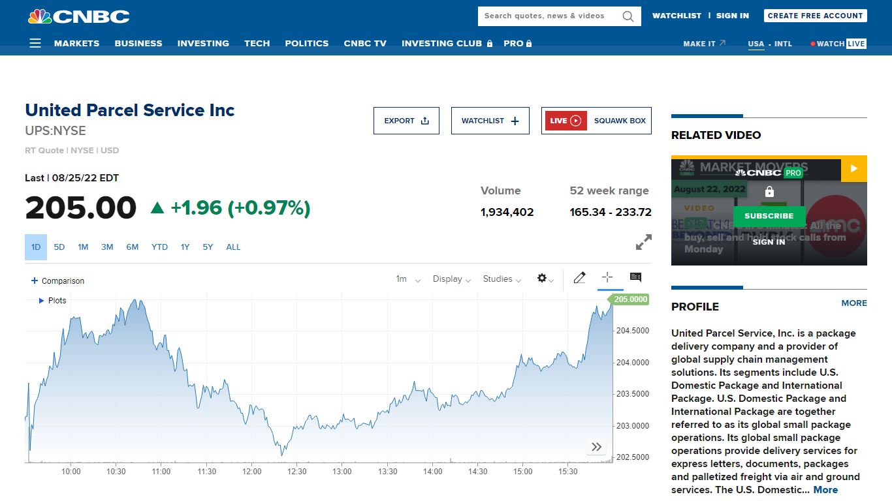Image resolution: width=892 pixels, height=501 pixels.
Task: Focus the search quotes input field
Action: pos(549,16)
